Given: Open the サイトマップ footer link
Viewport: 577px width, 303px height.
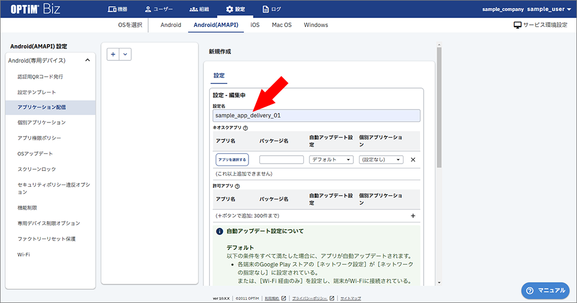Looking at the screenshot, I should [350, 298].
